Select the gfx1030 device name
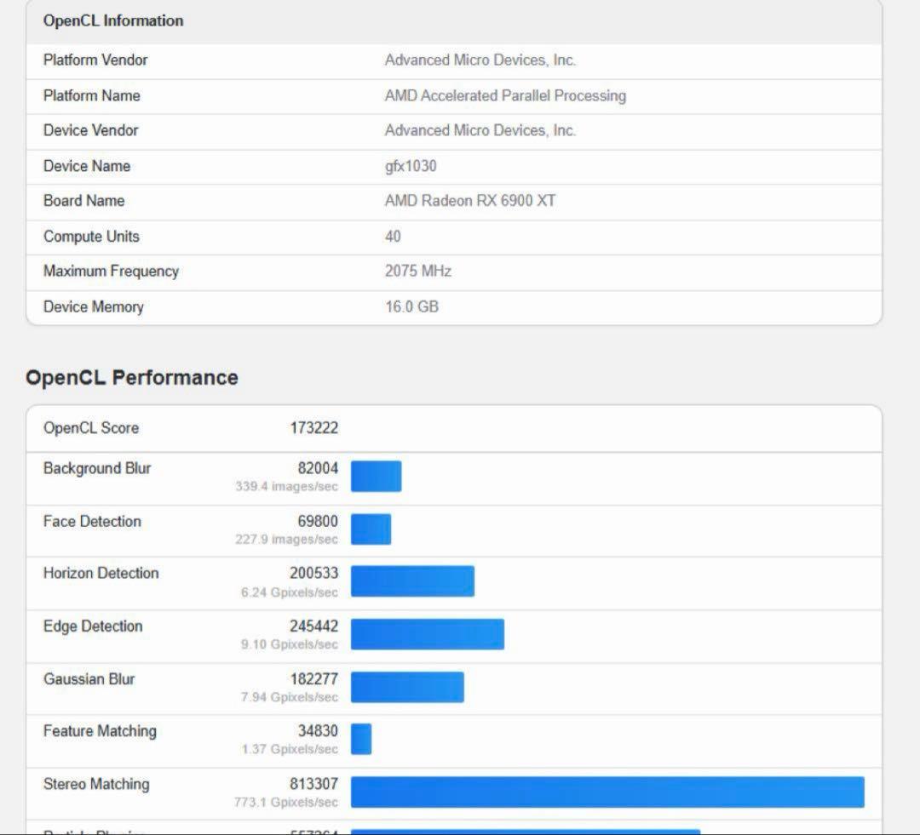 click(411, 166)
